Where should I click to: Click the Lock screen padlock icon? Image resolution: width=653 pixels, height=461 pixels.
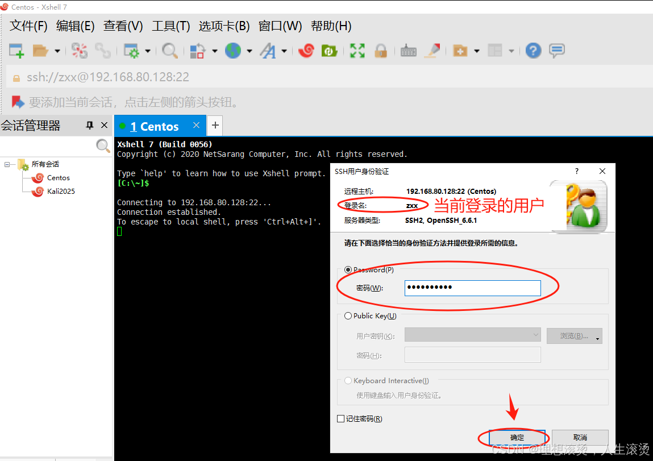(x=381, y=51)
